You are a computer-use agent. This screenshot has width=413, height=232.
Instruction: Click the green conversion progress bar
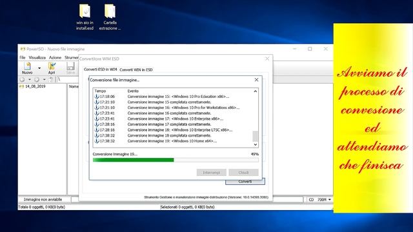point(176,160)
